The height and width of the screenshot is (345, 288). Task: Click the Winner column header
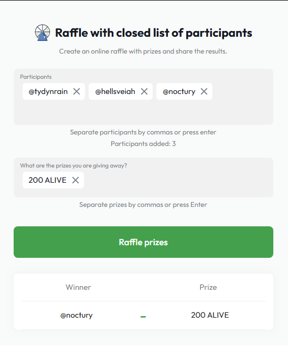78,287
